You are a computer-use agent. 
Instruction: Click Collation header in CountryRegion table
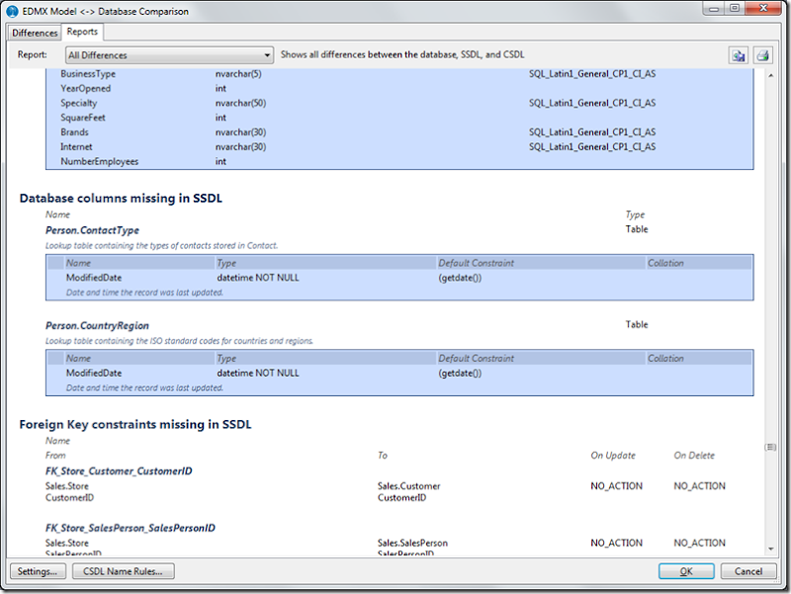[x=665, y=359]
